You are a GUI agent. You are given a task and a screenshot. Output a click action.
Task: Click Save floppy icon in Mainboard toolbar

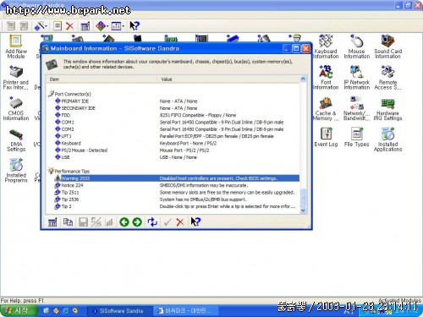[83, 222]
